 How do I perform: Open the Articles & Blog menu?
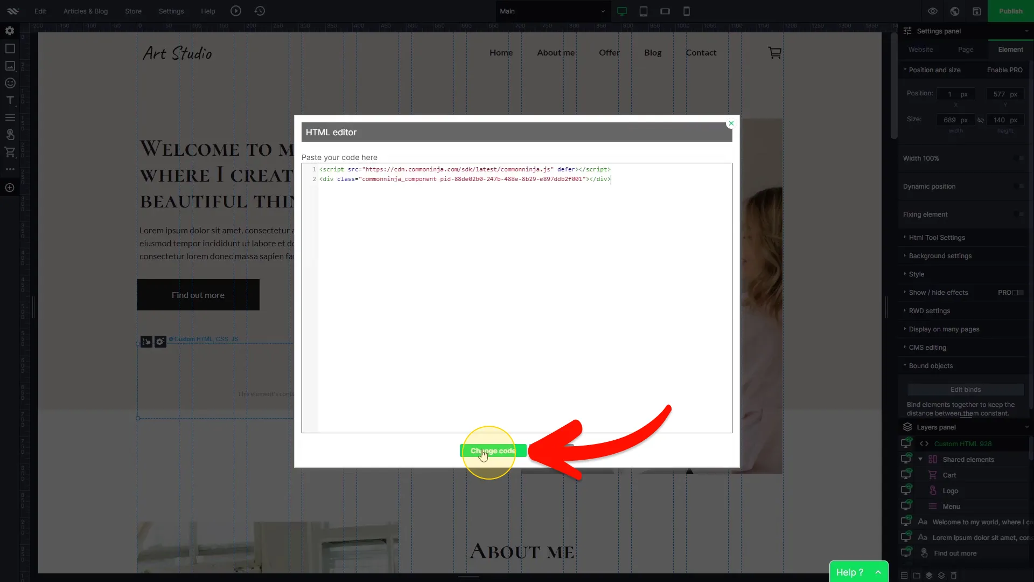click(86, 11)
